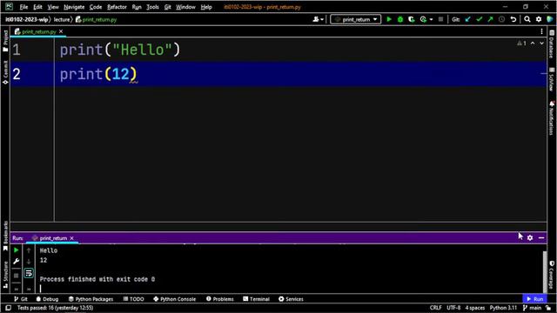Open profiler run options dropdown arrow
The image size is (557, 313).
pos(431,19)
